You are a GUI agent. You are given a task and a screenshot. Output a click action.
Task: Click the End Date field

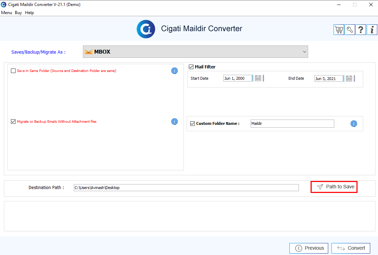[x=329, y=79]
